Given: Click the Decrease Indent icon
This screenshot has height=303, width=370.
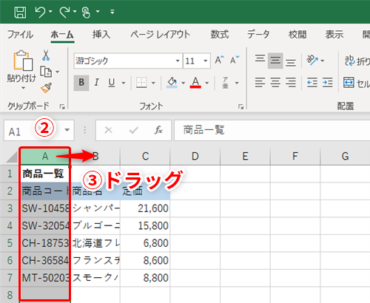Looking at the screenshot, I should coord(312,83).
